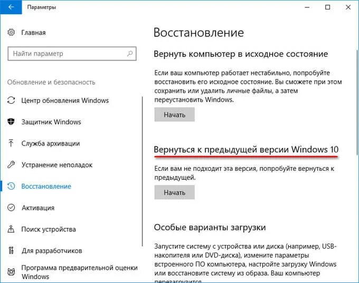Click heading Особые варианты загрузки
This screenshot has height=283, width=359.
(x=210, y=227)
